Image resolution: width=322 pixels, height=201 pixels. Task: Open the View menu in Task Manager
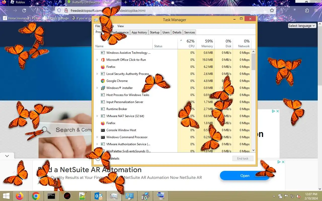click(120, 26)
